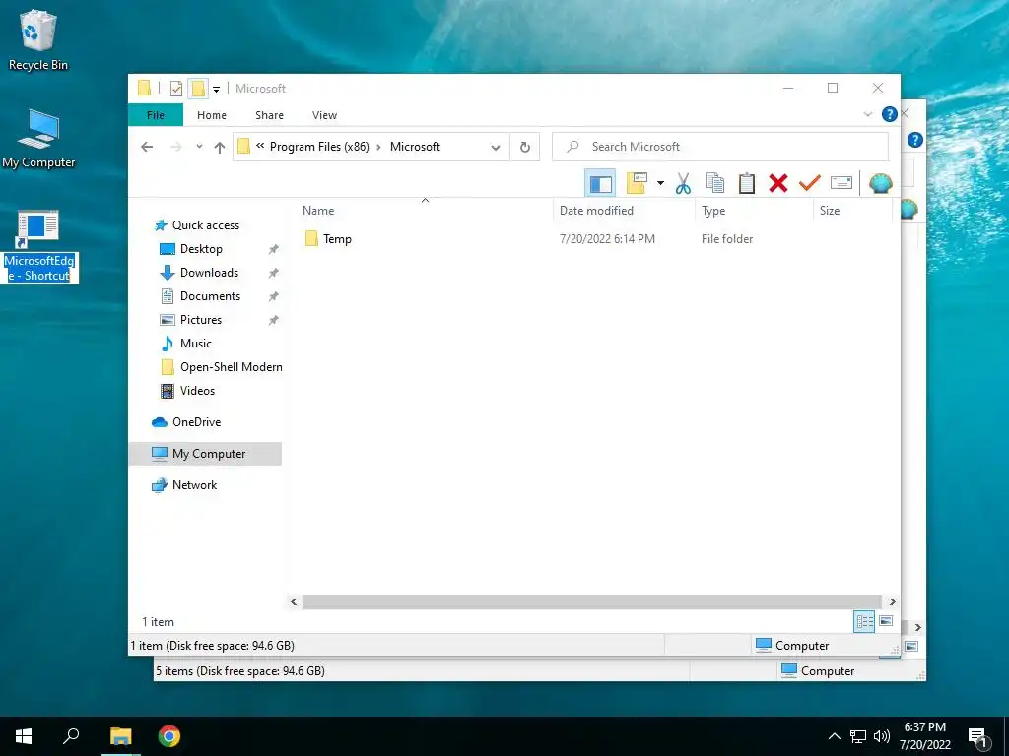Open Classic Explorer settings shell icon
Screen dimensions: 1009x756
coord(880,184)
